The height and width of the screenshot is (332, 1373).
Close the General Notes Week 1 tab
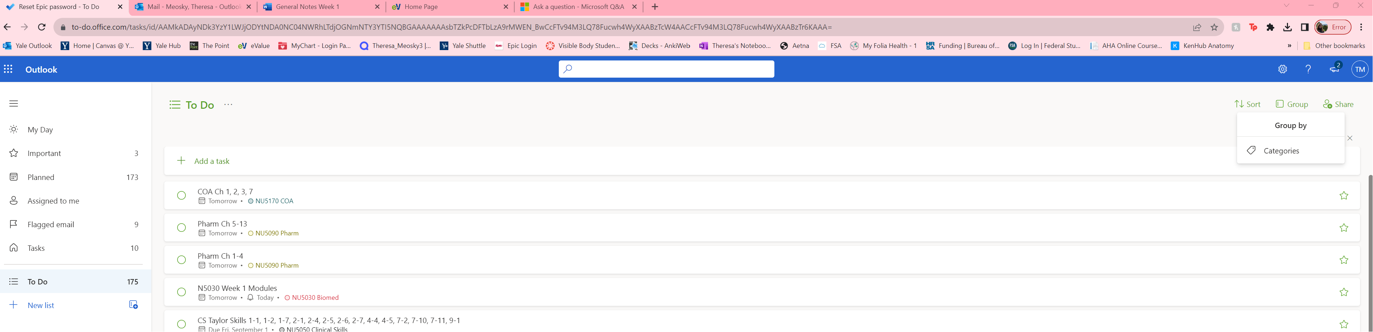(x=377, y=7)
